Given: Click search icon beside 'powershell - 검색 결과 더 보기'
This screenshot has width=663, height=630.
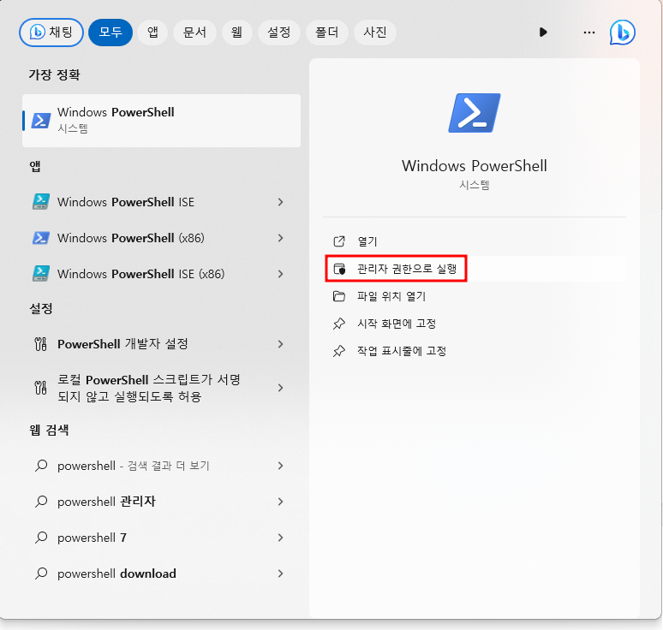Looking at the screenshot, I should (x=41, y=466).
